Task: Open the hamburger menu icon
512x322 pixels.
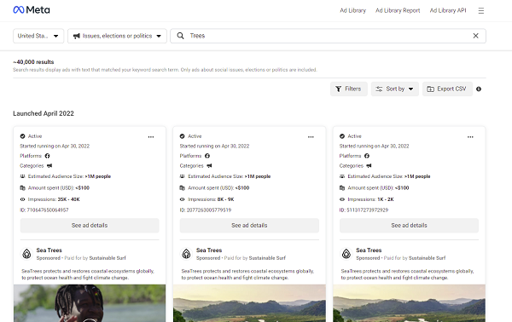Action: click(x=481, y=11)
